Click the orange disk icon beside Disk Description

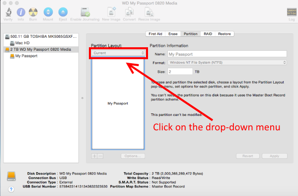[x=11, y=176]
